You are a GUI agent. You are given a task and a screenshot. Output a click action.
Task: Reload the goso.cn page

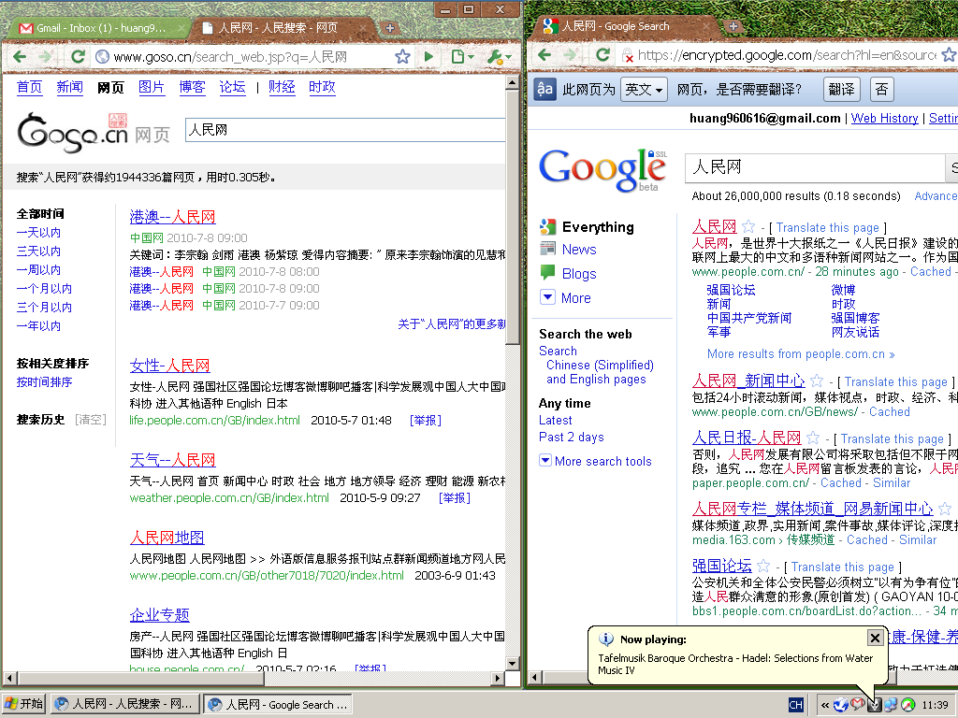point(78,57)
